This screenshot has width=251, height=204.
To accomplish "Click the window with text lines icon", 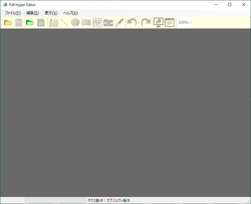I will click(x=169, y=22).
